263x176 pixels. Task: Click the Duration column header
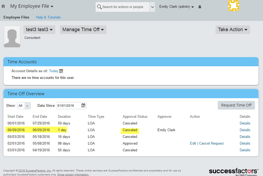tap(64, 116)
